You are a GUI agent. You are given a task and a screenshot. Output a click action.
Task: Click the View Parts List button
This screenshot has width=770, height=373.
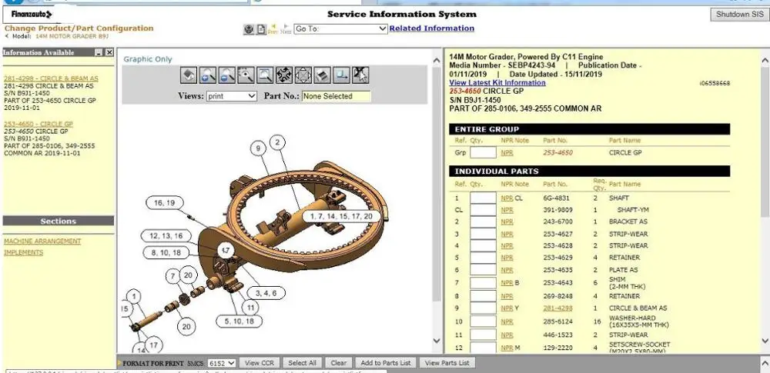coord(447,363)
